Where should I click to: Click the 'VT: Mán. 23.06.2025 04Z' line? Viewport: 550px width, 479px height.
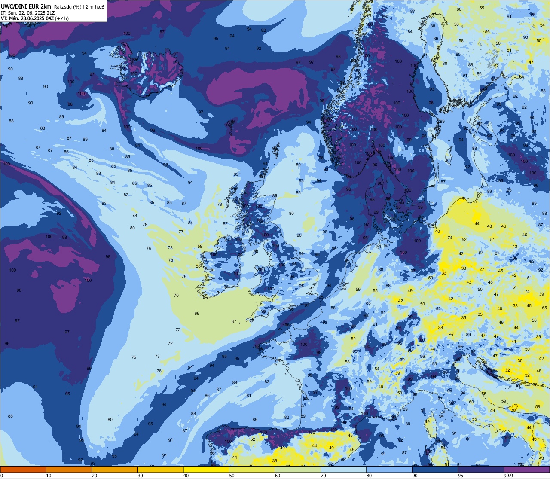27,18
